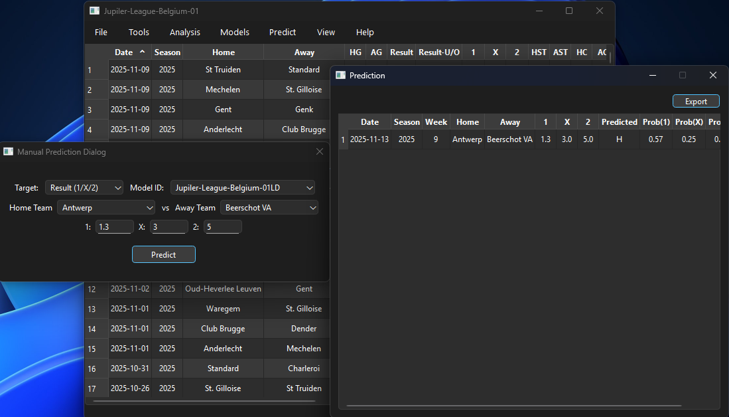Select row 17 header in main table
This screenshot has width=729, height=417.
(97, 388)
